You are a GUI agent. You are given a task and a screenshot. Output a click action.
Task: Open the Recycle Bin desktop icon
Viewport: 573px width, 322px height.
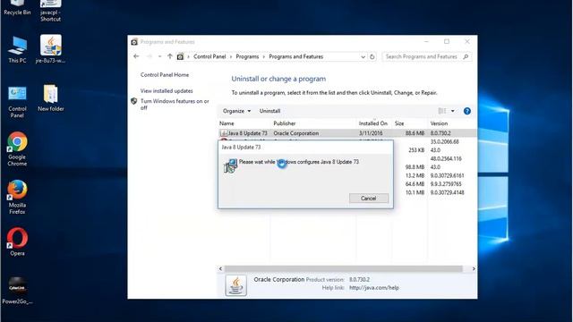17,7
